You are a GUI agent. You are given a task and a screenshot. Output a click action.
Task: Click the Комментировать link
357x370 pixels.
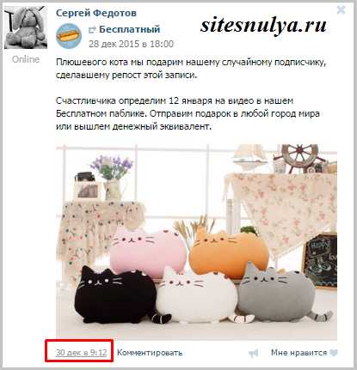[150, 353]
